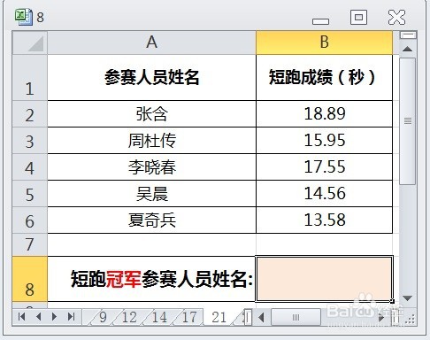Select row 6 header
430x340 pixels.
point(30,220)
